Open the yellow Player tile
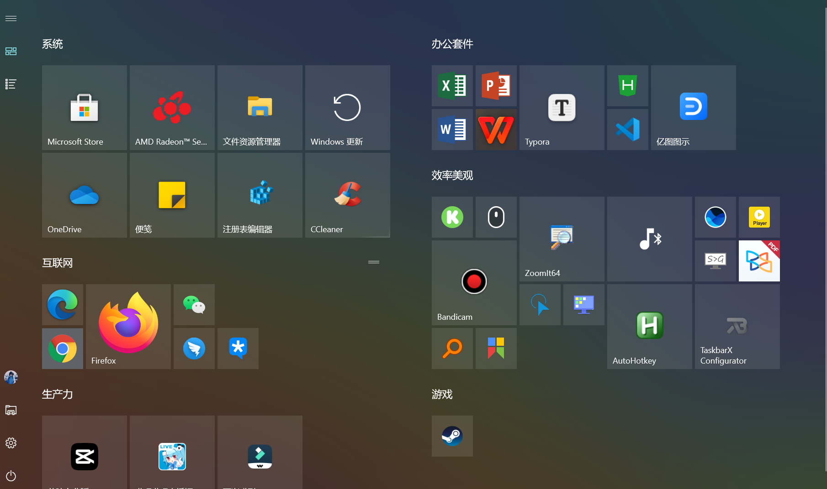 click(759, 217)
